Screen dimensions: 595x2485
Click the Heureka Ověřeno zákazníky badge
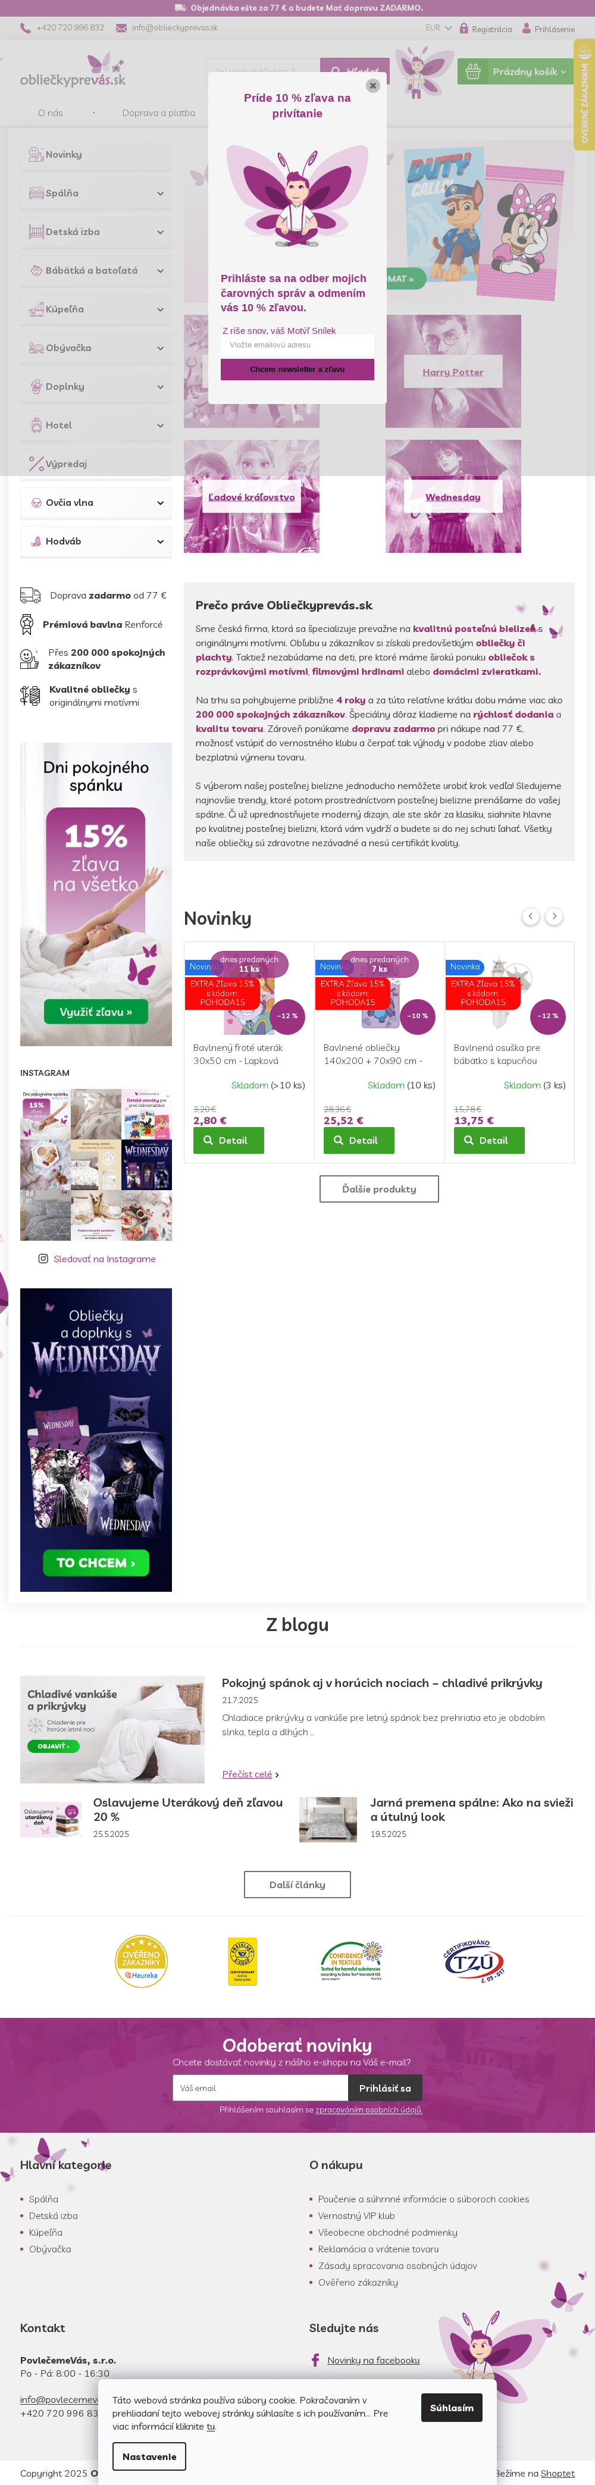point(141,1960)
